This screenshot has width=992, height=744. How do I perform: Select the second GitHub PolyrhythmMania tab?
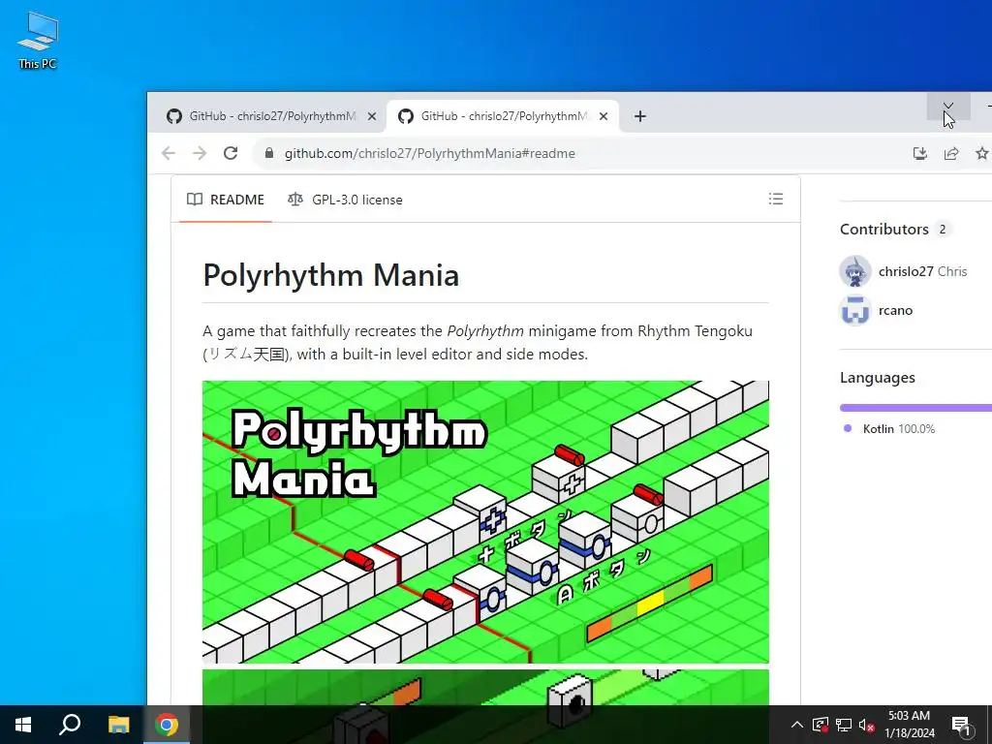tap(503, 116)
